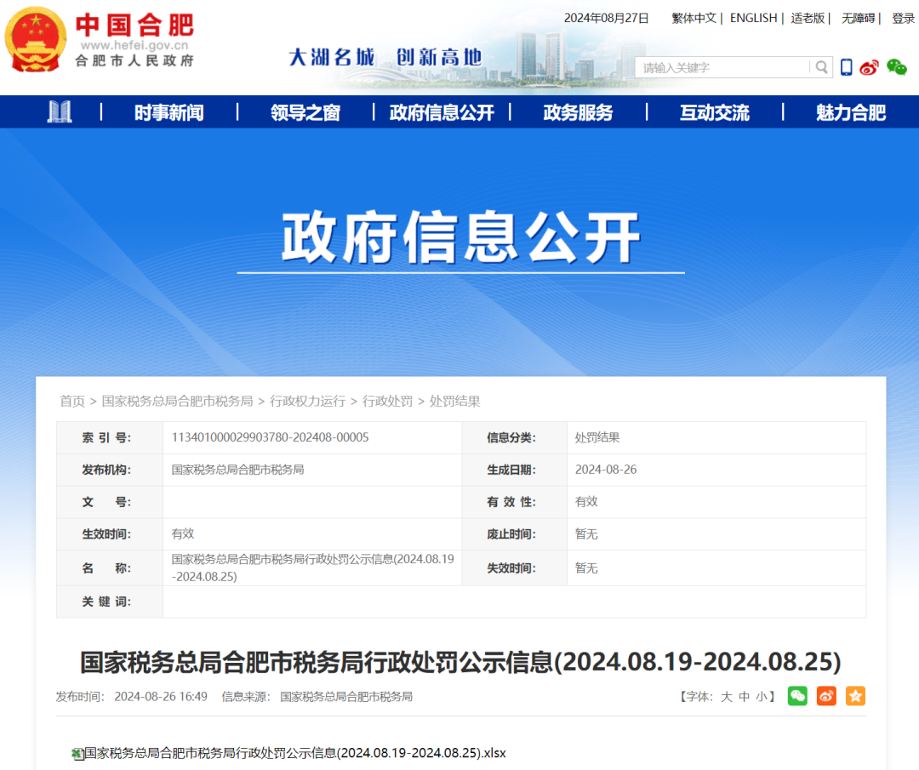Click index number 113401000029903780-202408-00005
Screen dimensions: 919x770
(271, 437)
